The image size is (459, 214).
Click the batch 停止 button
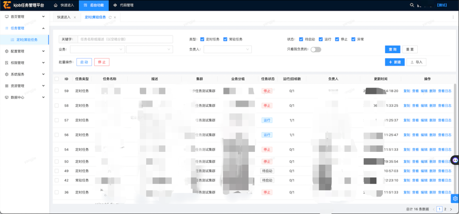102,62
